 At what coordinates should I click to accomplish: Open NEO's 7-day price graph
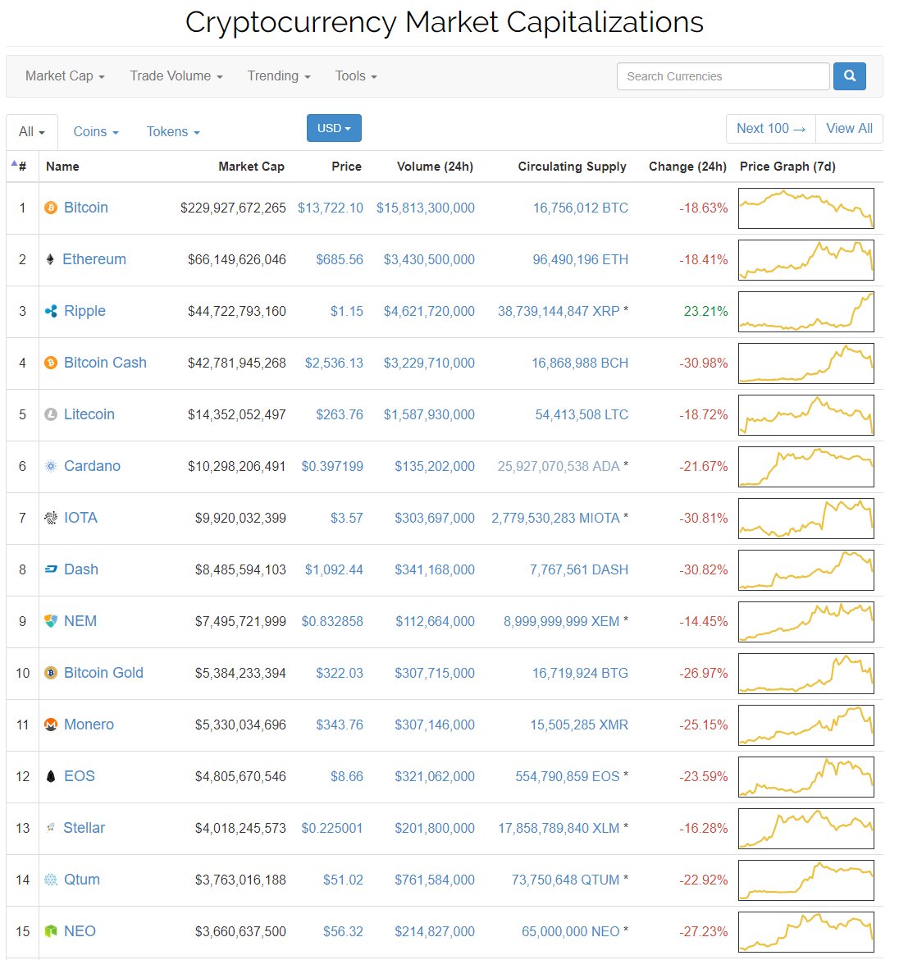806,932
